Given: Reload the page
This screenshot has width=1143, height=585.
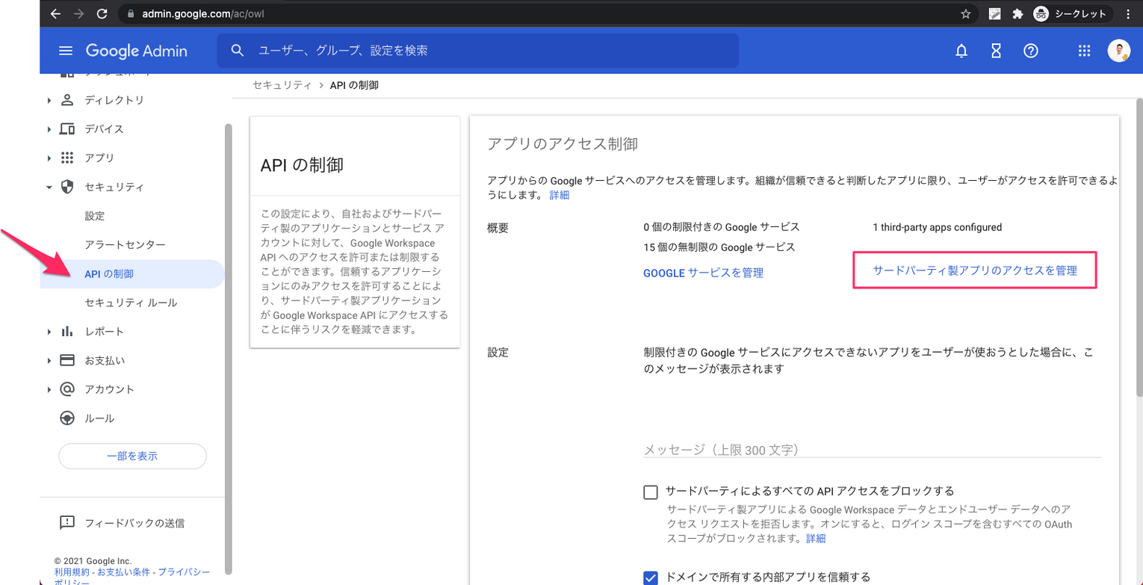Looking at the screenshot, I should 102,13.
